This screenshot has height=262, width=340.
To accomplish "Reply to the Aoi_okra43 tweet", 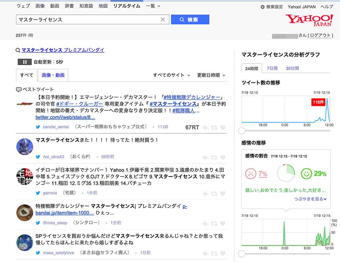I will click(x=205, y=157).
